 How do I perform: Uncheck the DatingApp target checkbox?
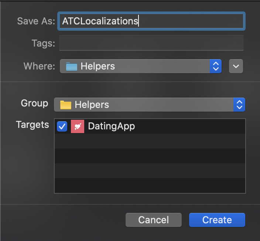[62, 126]
